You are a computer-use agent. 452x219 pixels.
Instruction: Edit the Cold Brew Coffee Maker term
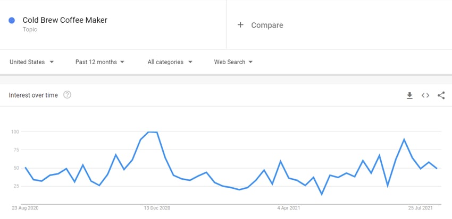pos(65,20)
